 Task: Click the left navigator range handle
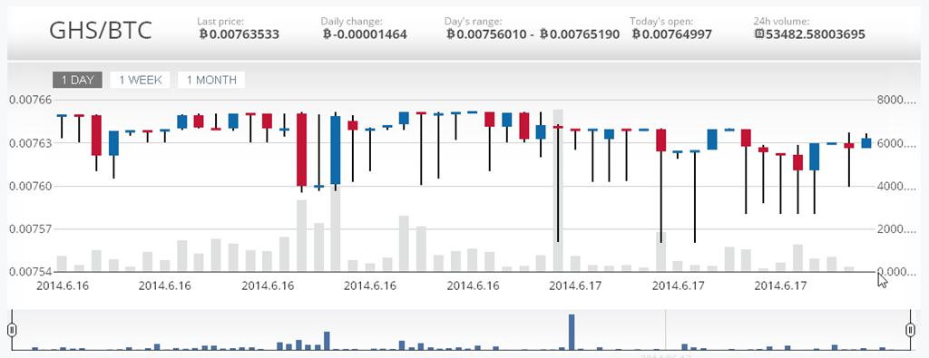11,330
